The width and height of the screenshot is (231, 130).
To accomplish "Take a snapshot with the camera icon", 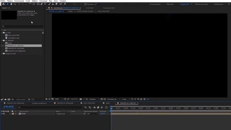I will click(x=80, y=99).
